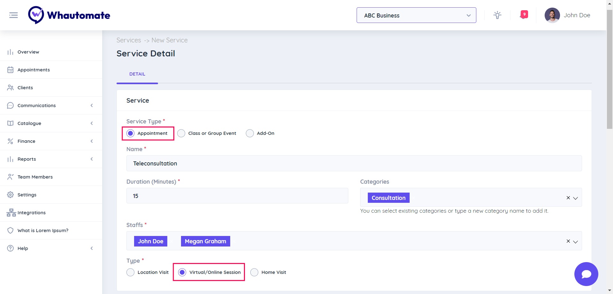Expand the Categories dropdown arrow
Screen dimensions: 613x294
click(x=576, y=198)
